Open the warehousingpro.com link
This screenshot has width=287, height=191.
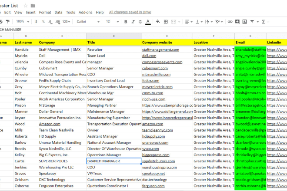[x=160, y=168]
